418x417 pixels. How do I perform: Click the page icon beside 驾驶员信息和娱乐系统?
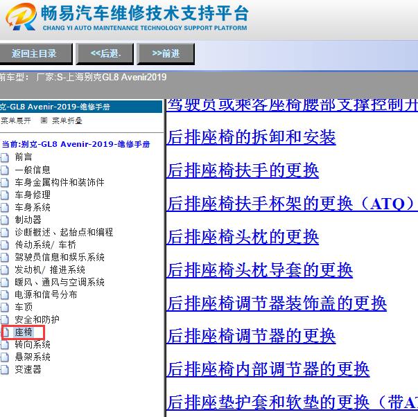tap(4, 258)
